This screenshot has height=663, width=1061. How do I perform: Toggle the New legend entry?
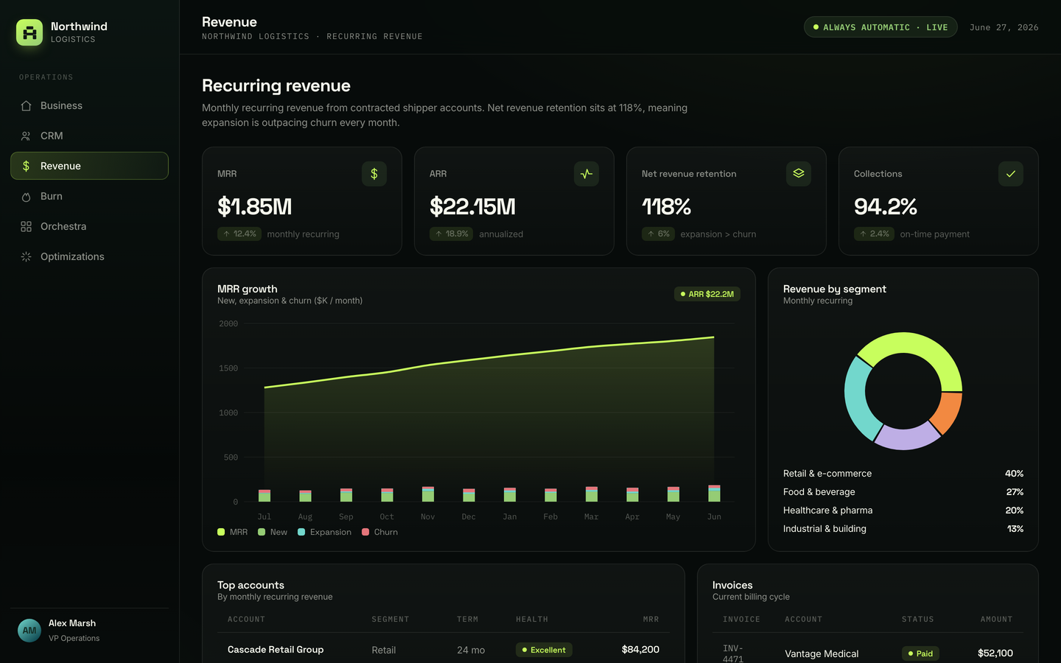point(273,532)
